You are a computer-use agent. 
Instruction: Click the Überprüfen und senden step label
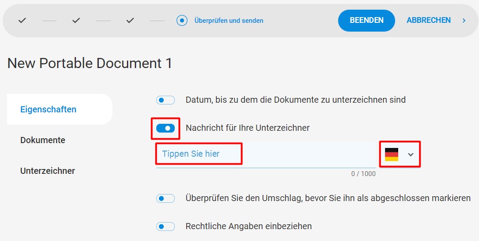pyautogui.click(x=229, y=21)
